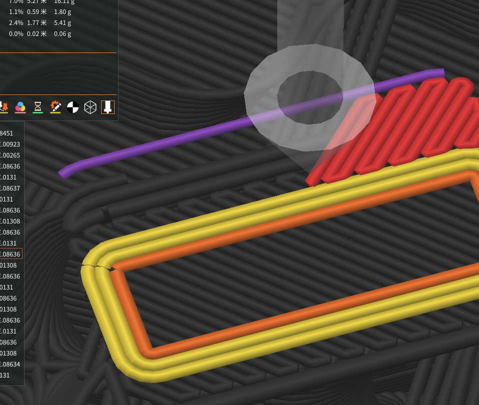Click the 2.4% legend row

point(35,22)
